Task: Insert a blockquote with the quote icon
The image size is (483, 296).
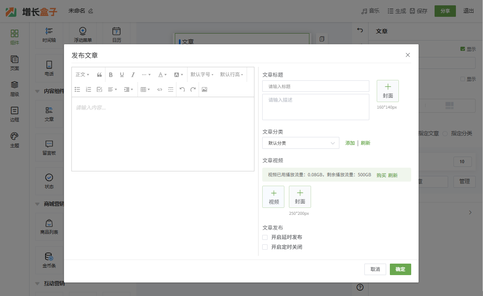Action: [x=99, y=75]
